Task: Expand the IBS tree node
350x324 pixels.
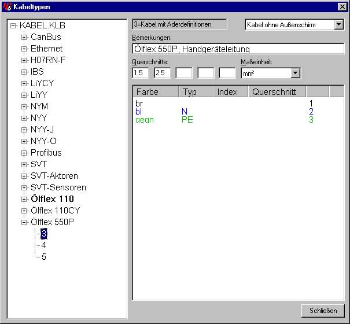Action: point(24,72)
